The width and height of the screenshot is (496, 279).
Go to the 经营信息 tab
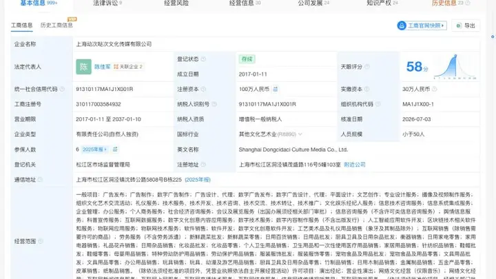point(245,3)
